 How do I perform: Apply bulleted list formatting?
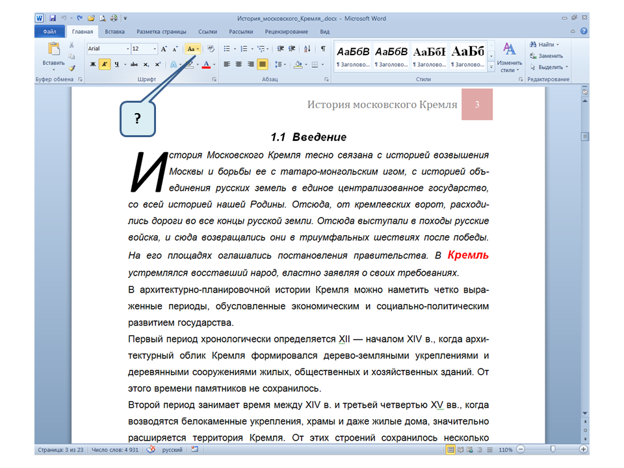tap(228, 49)
